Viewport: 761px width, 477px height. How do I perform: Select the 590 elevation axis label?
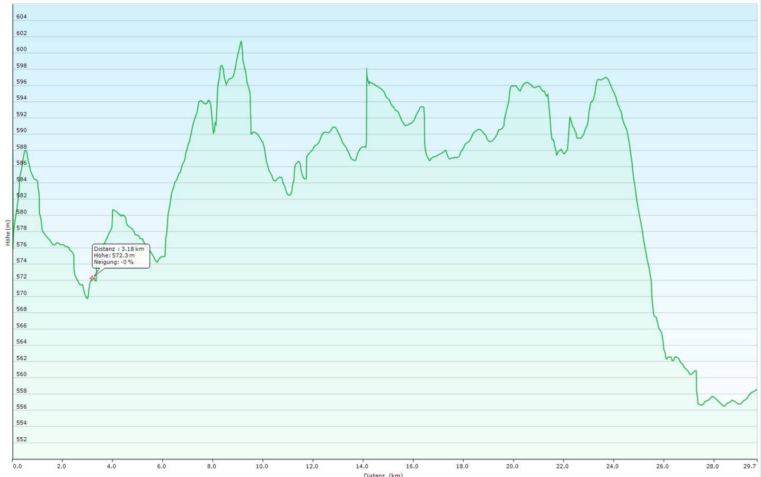(x=21, y=130)
